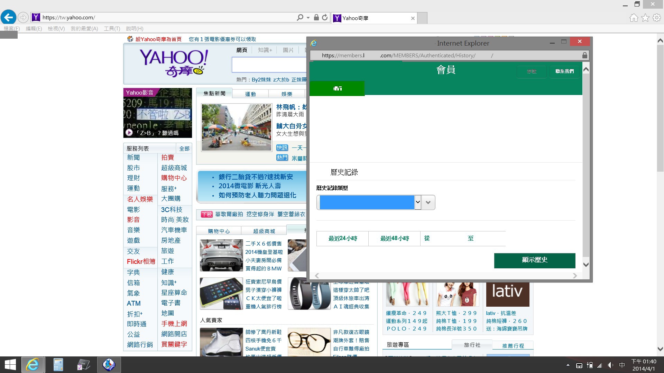The image size is (664, 373).
Task: Toggle the 中 input method indicator
Action: click(x=622, y=365)
